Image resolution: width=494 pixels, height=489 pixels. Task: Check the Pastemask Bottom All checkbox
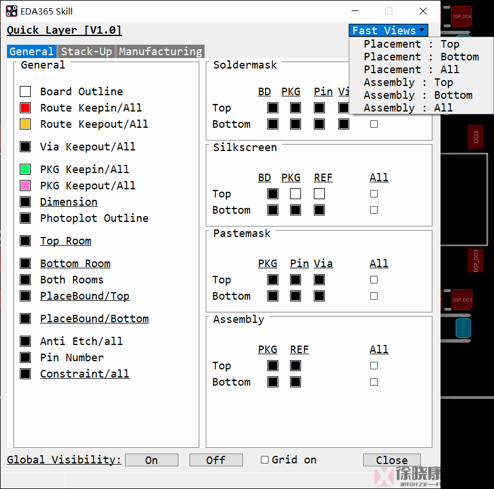pos(374,296)
